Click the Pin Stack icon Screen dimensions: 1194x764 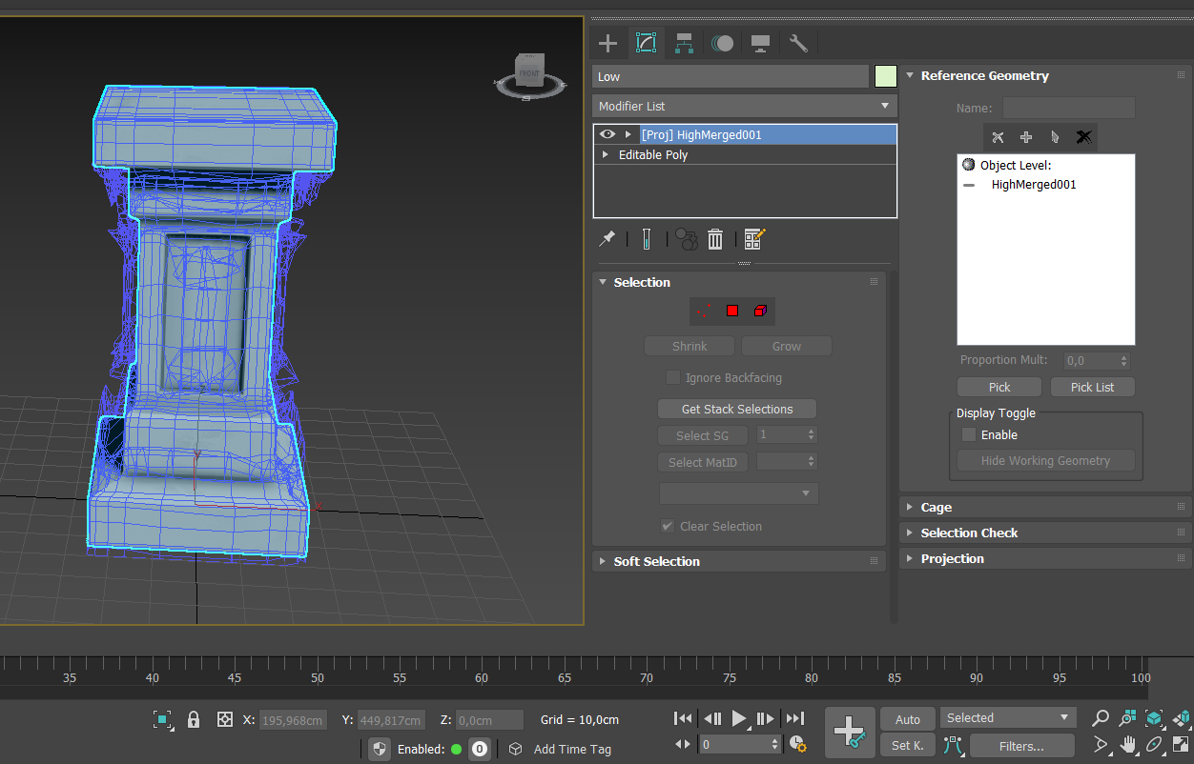607,239
